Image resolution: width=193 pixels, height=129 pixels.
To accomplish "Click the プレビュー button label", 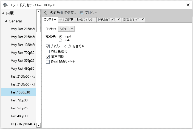I will click(91, 13).
